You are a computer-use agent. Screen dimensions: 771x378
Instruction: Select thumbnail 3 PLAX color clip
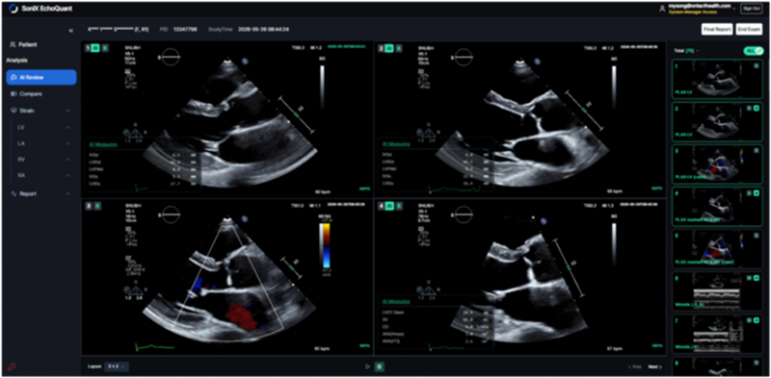(717, 164)
